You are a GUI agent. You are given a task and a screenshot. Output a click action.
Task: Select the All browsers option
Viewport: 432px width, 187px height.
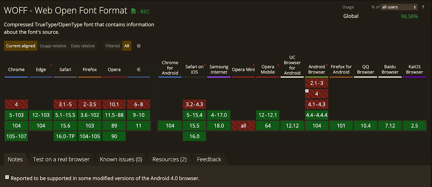127,46
